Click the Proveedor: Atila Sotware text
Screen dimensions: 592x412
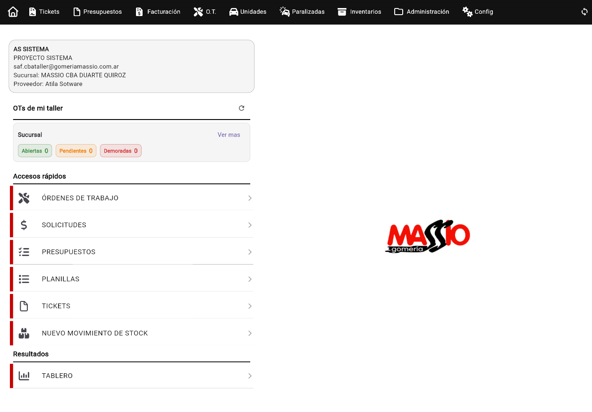pos(48,84)
